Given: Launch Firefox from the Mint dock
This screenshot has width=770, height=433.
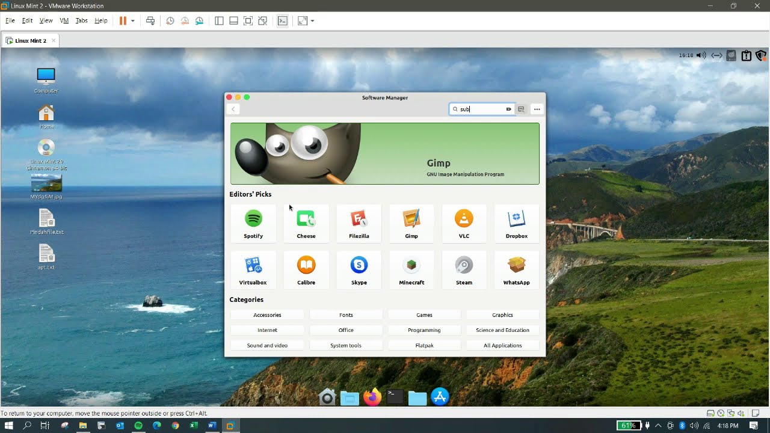Looking at the screenshot, I should (372, 397).
